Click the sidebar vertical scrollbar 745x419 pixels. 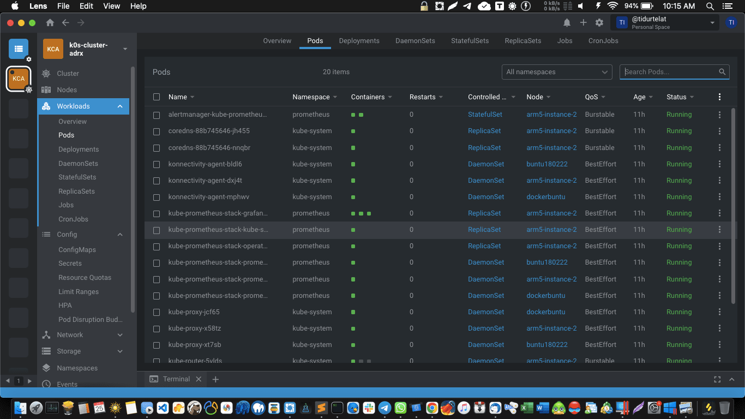[x=133, y=190]
